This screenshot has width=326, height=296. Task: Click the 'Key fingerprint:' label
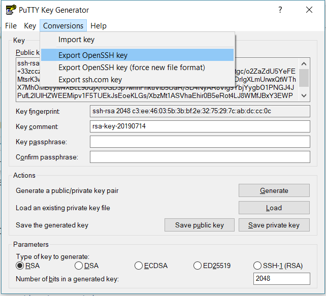[38, 111]
